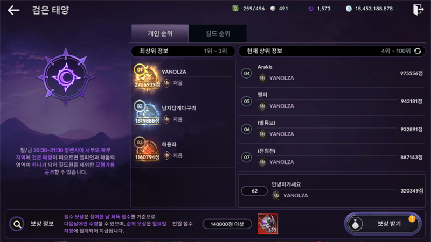The height and width of the screenshot is (242, 431).
Task: Select rank 07 entry scoring 887143점
Action: pyautogui.click(x=331, y=157)
